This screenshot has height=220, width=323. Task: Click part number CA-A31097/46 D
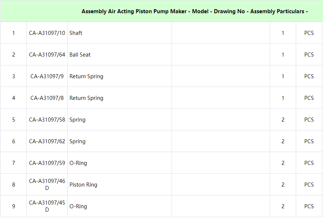pyautogui.click(x=47, y=185)
